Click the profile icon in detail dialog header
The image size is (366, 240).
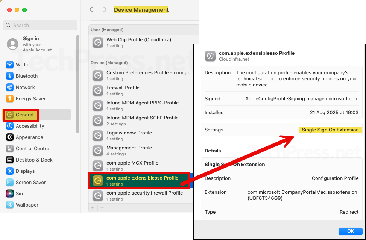point(210,56)
